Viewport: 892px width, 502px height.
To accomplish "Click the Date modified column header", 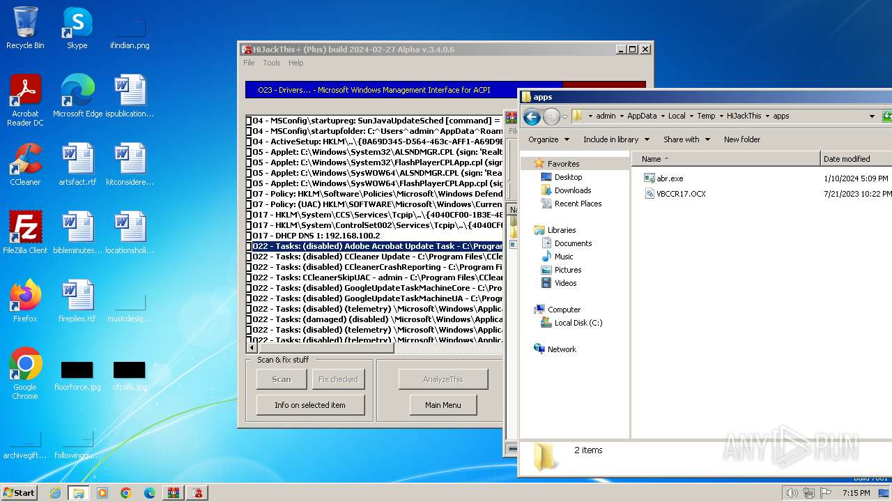I will [x=856, y=159].
